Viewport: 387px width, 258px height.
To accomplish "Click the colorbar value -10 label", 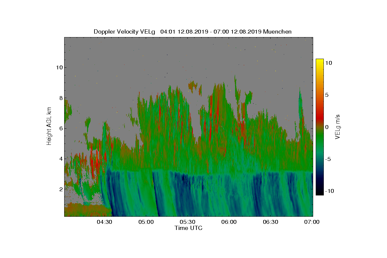I will click(x=330, y=191).
